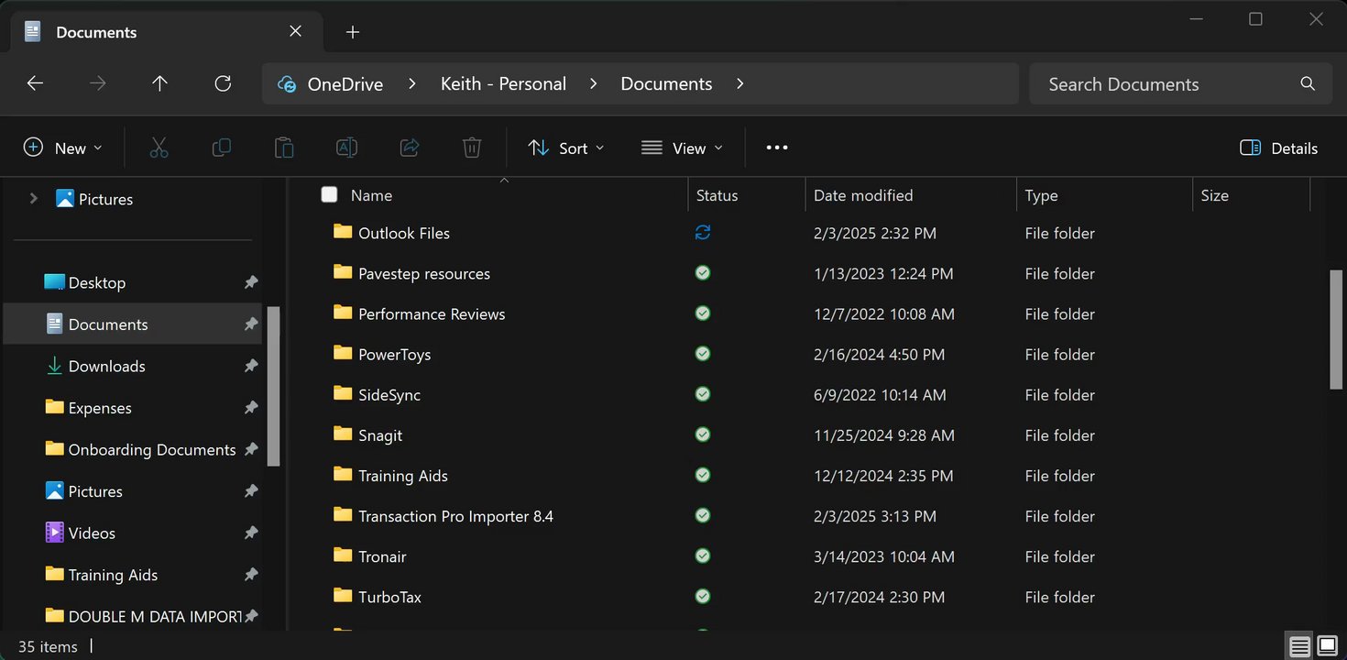
Task: Click the Copy icon in toolbar
Action: pyautogui.click(x=221, y=148)
